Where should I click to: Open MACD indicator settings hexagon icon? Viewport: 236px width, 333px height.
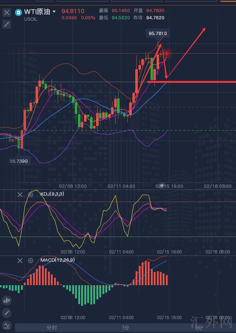pos(31,261)
